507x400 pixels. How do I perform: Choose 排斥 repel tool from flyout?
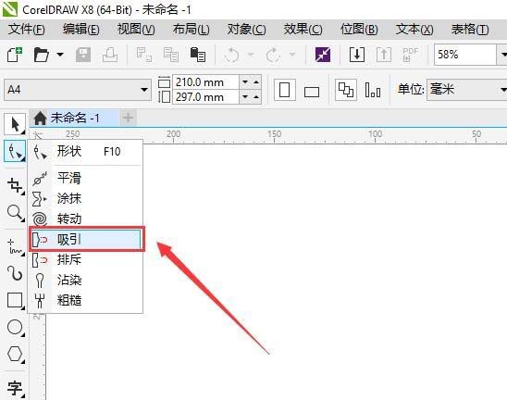(x=85, y=259)
